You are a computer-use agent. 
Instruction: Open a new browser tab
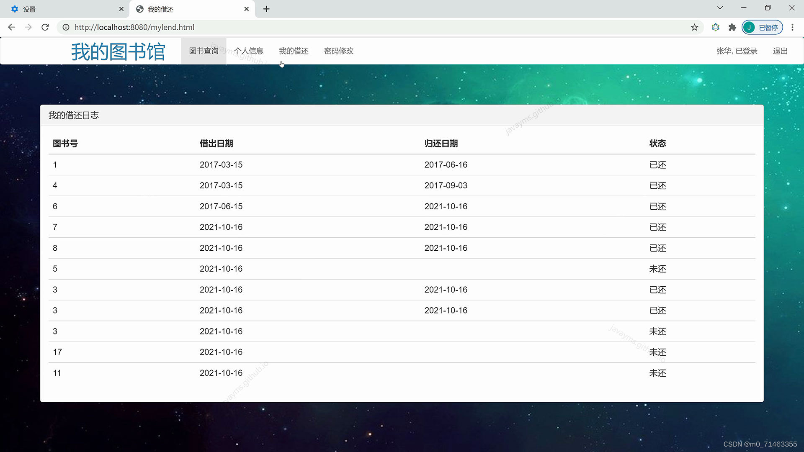[266, 9]
